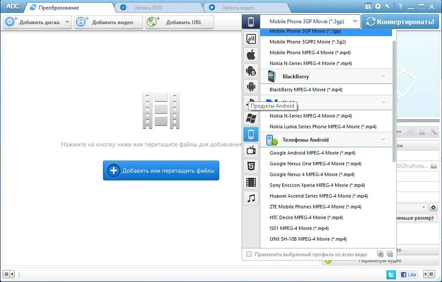
Task: Select Google Android MPEG-4 Movie
Action: click(x=326, y=153)
